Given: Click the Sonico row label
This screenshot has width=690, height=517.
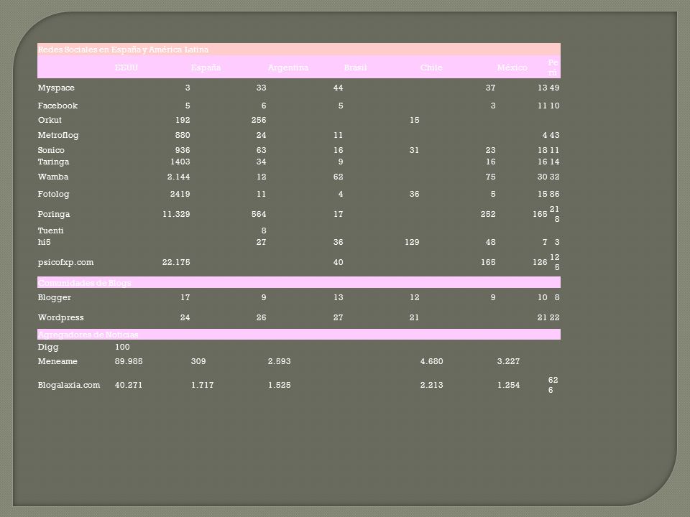Looking at the screenshot, I should pyautogui.click(x=51, y=150).
